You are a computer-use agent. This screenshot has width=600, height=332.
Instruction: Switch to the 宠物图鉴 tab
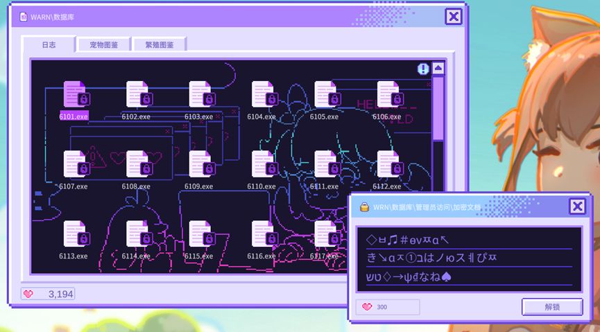click(x=104, y=45)
